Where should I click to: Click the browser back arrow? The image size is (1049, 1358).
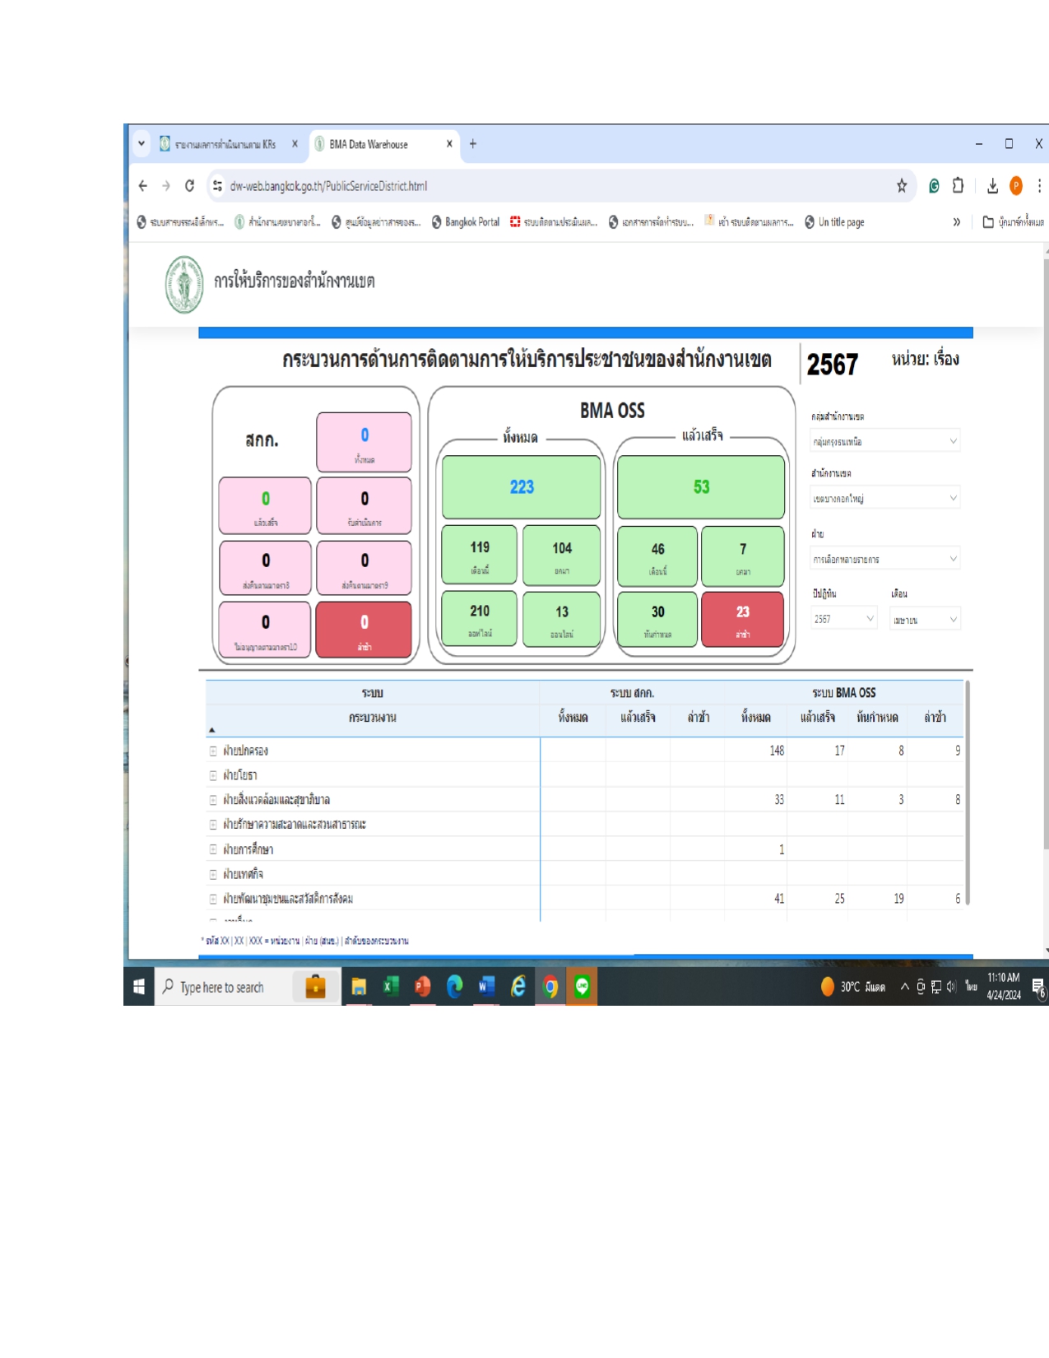(143, 186)
